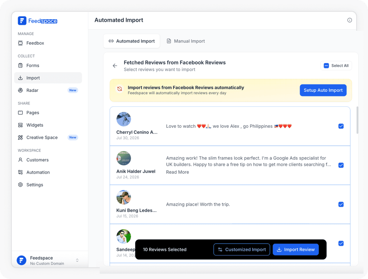Viewport: 368px width, 279px height.
Task: Click the "Amazing place! Worth the trip." review
Action: coord(198,204)
